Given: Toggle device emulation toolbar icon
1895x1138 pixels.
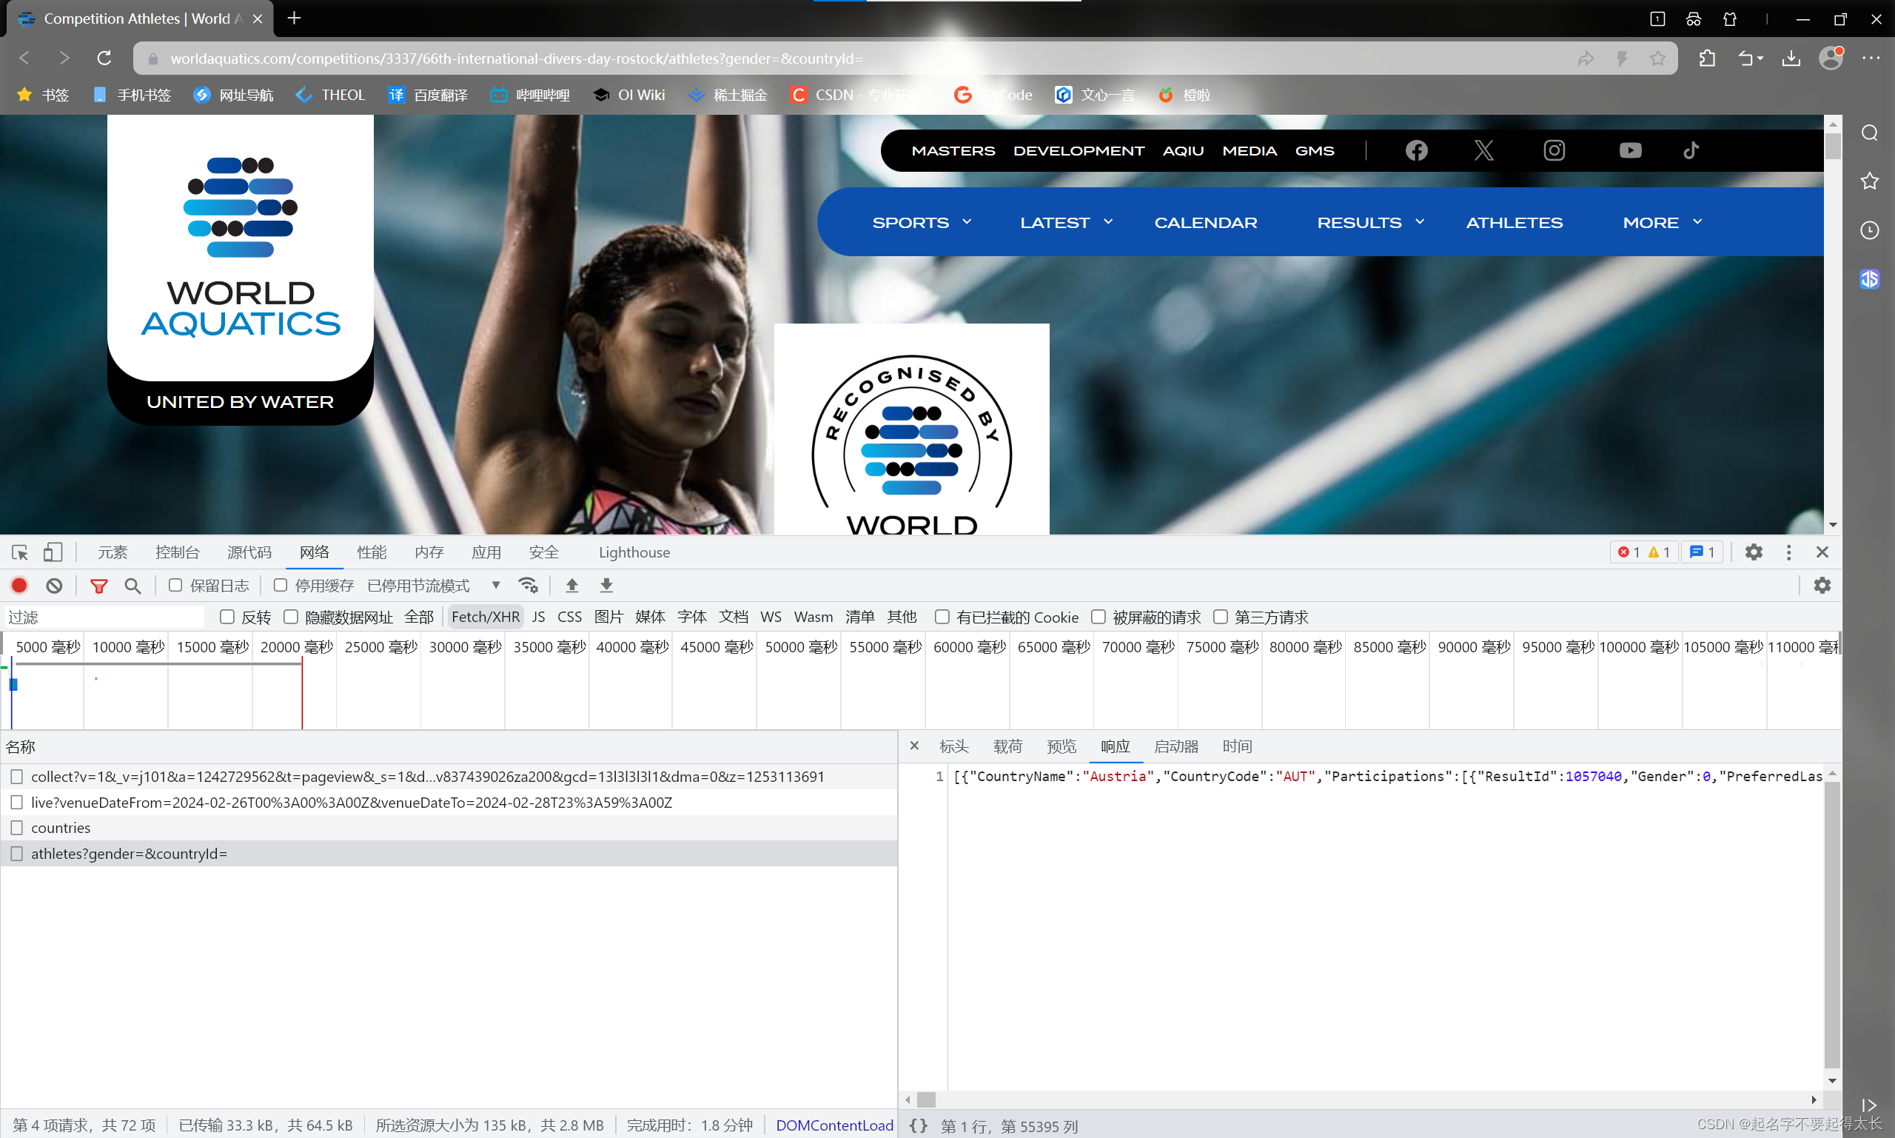Looking at the screenshot, I should pos(52,552).
